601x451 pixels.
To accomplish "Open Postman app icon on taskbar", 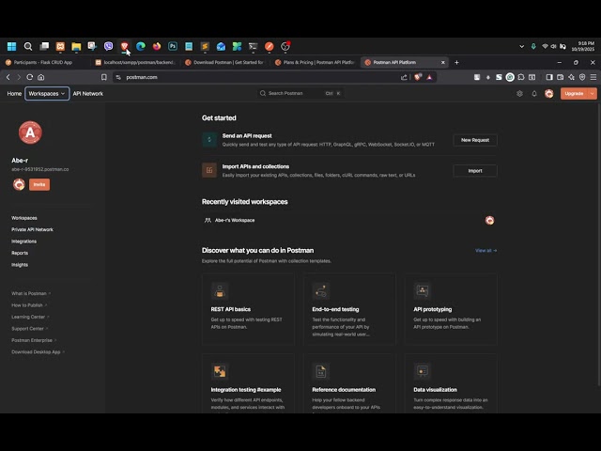I will coord(270,46).
